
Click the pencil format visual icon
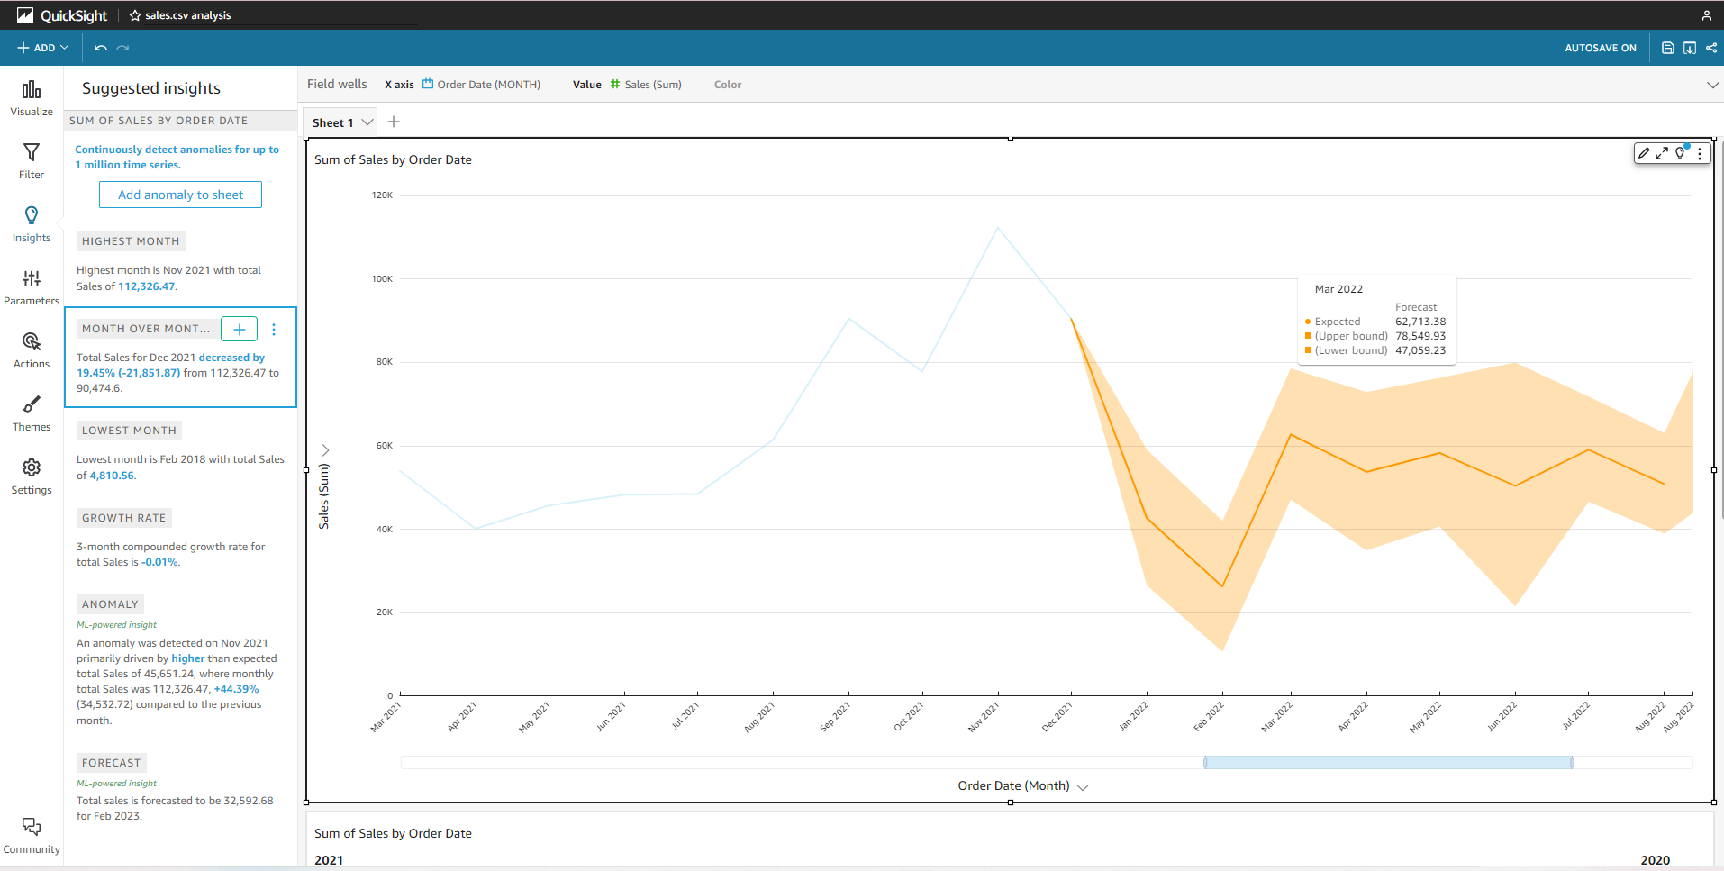[1644, 153]
